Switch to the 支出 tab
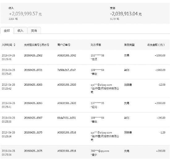This screenshot has width=170, height=159. coord(34,31)
